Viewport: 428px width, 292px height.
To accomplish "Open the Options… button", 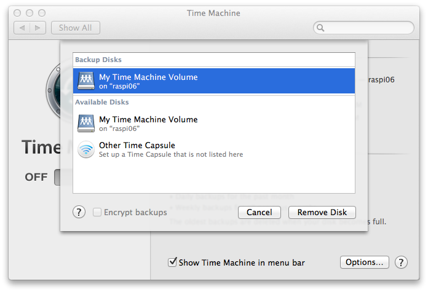I will click(365, 262).
